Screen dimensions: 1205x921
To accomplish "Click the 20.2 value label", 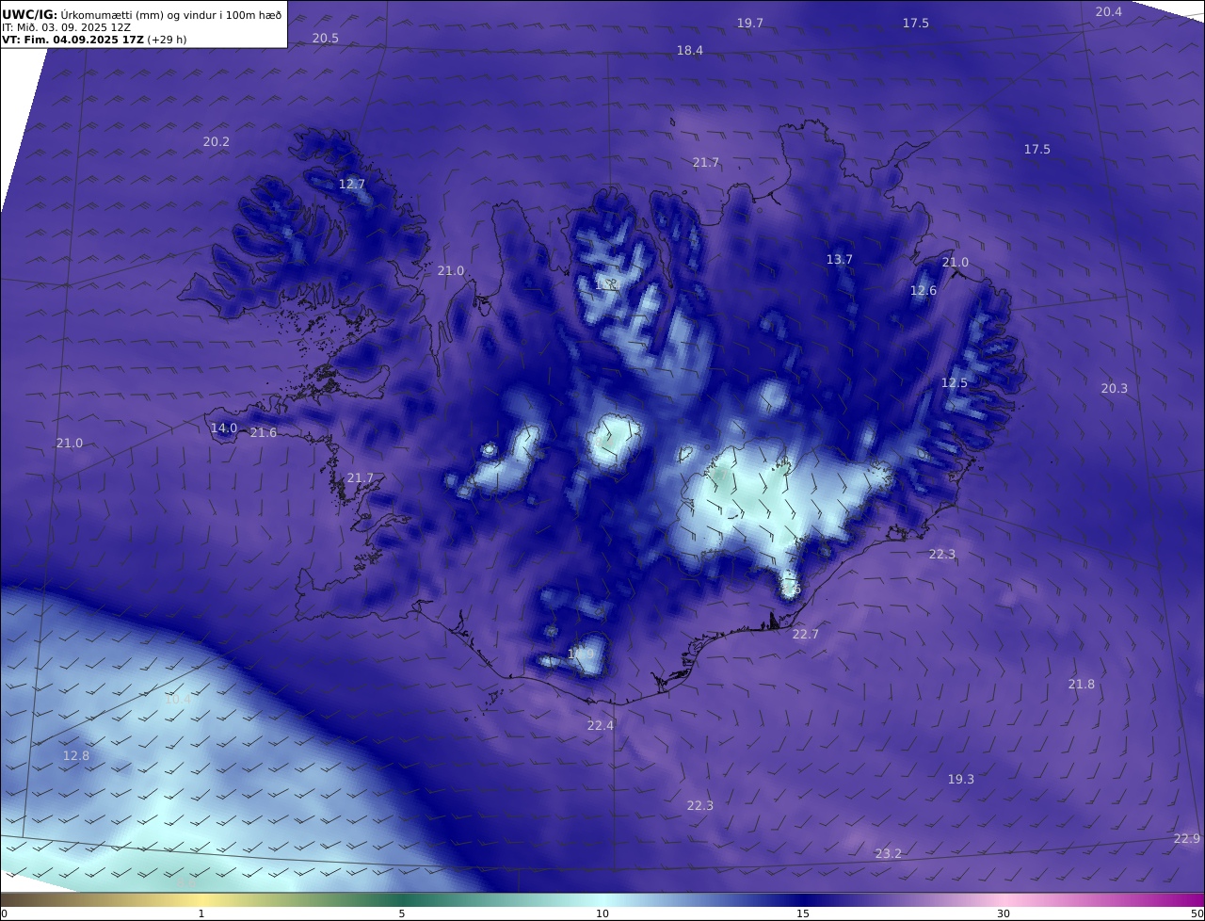I will coord(216,141).
